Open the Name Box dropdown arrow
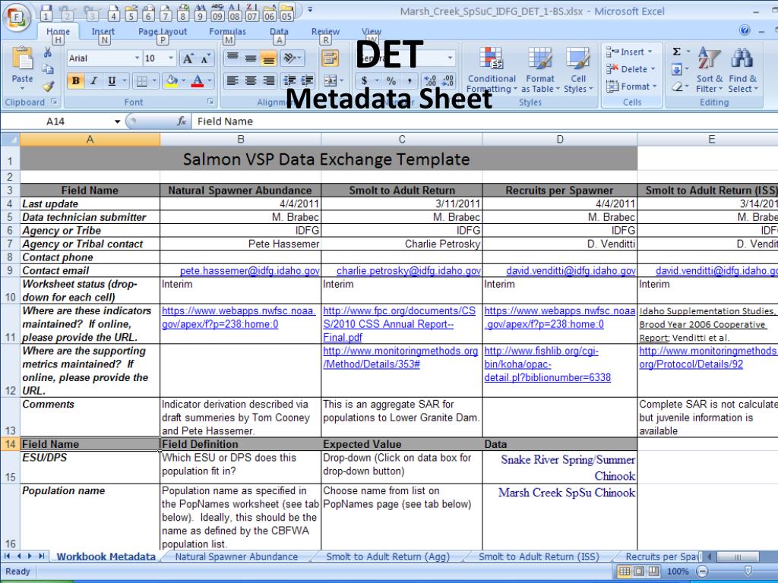The height and width of the screenshot is (583, 778). coord(117,121)
